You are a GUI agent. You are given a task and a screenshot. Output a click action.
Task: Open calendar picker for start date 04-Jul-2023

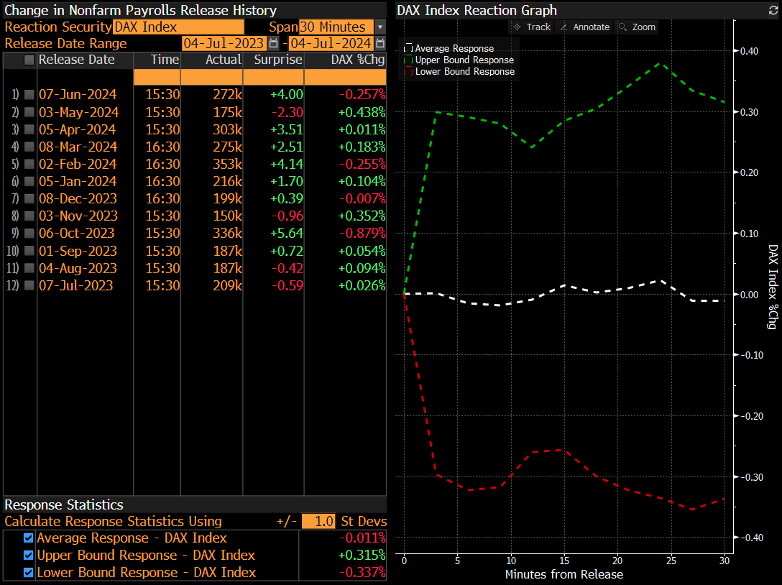273,43
